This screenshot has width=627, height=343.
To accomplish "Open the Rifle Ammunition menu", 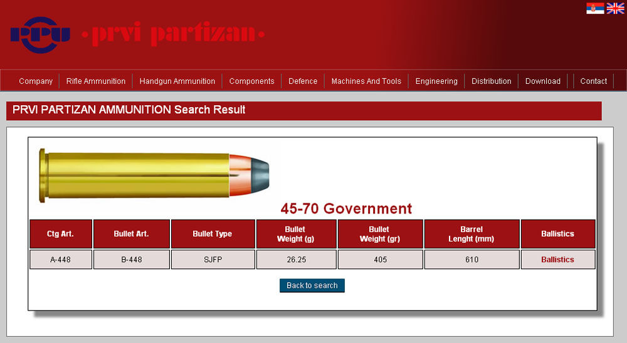I will [96, 81].
